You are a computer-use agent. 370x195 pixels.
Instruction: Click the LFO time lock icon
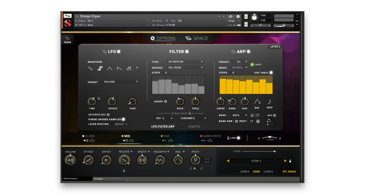[x=99, y=98]
